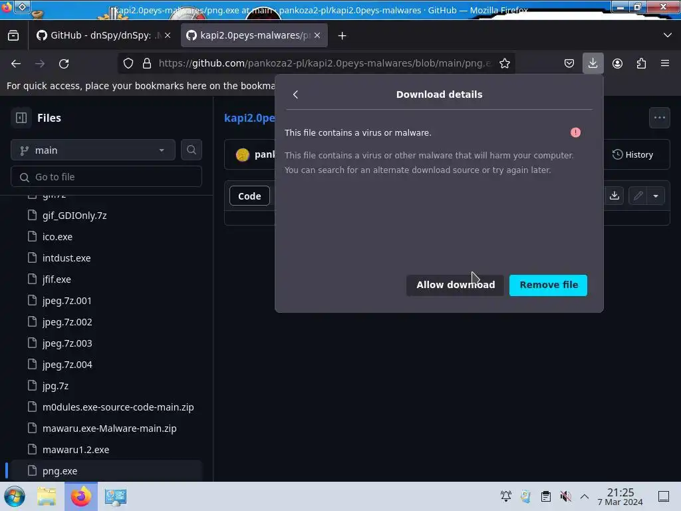Close the dnSpy GitHub tab

(168, 36)
